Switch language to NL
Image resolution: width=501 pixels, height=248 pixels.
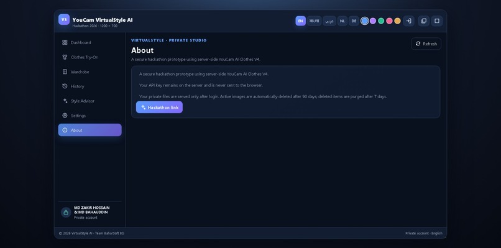click(342, 21)
